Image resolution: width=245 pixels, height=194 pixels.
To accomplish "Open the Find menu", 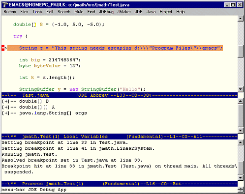I will click(91, 12).
